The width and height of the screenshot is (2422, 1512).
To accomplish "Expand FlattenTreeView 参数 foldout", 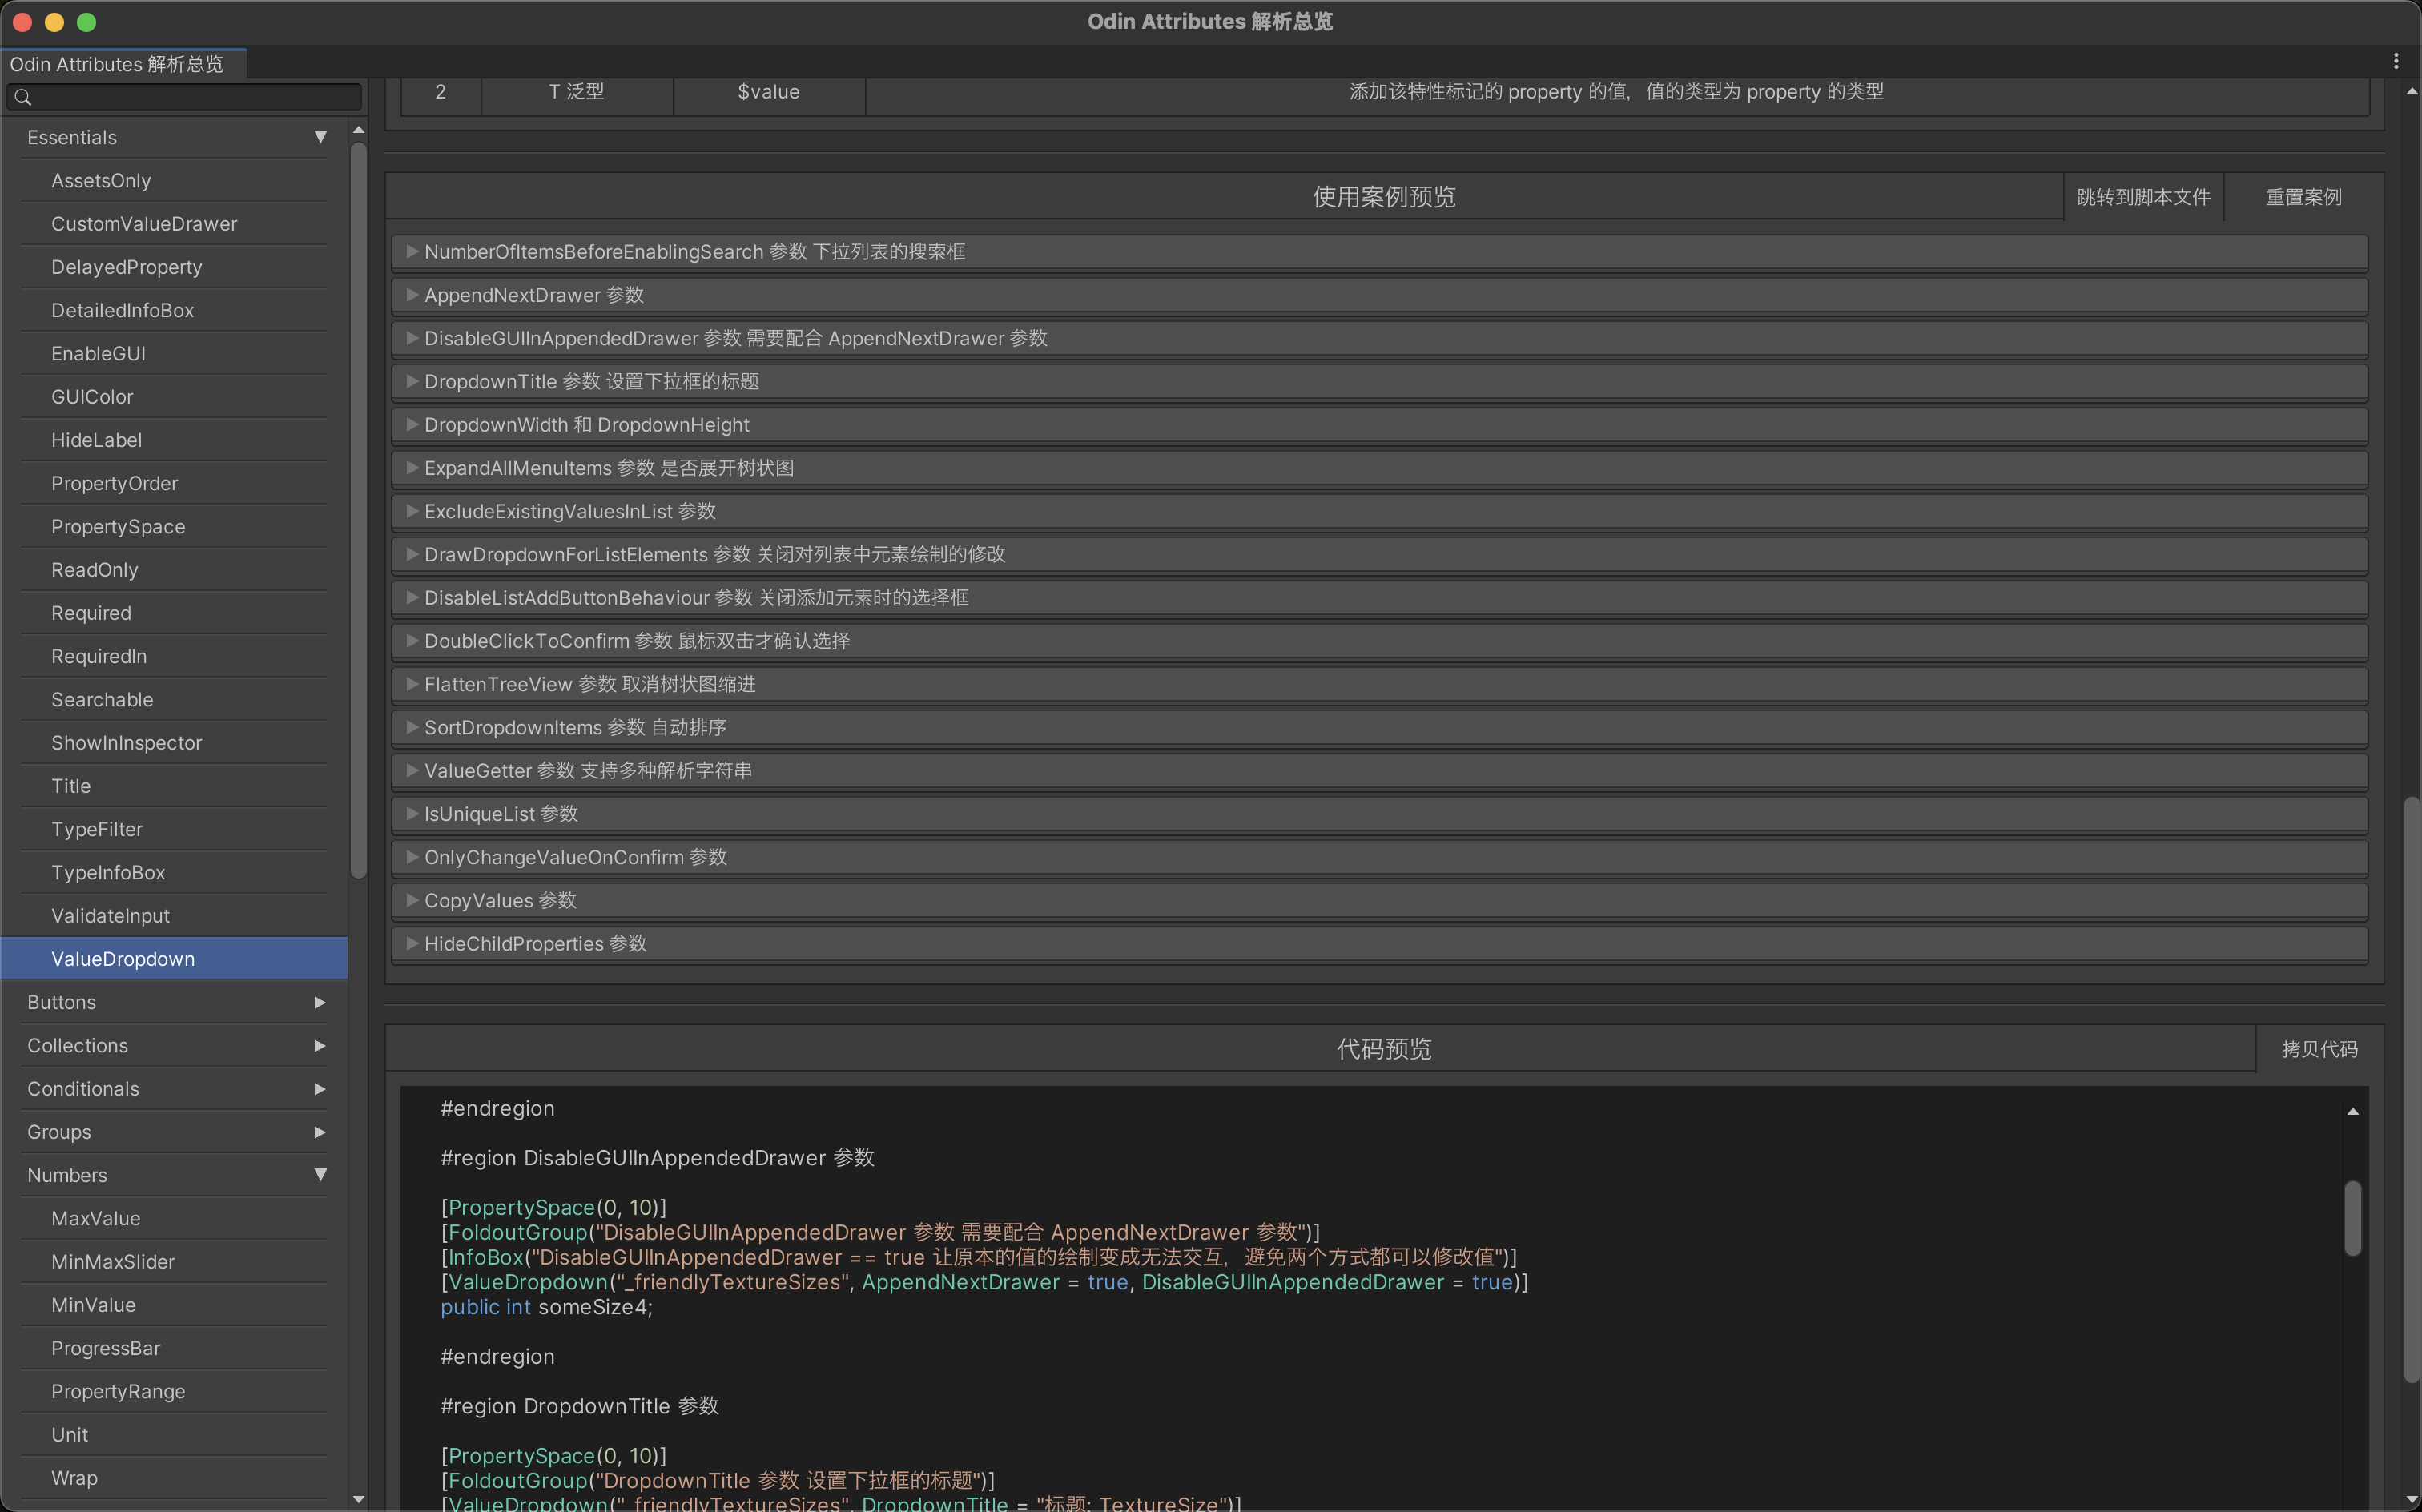I will point(1379,684).
